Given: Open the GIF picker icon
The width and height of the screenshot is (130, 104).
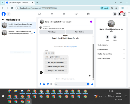Looking at the screenshot, I should (x=51, y=84).
